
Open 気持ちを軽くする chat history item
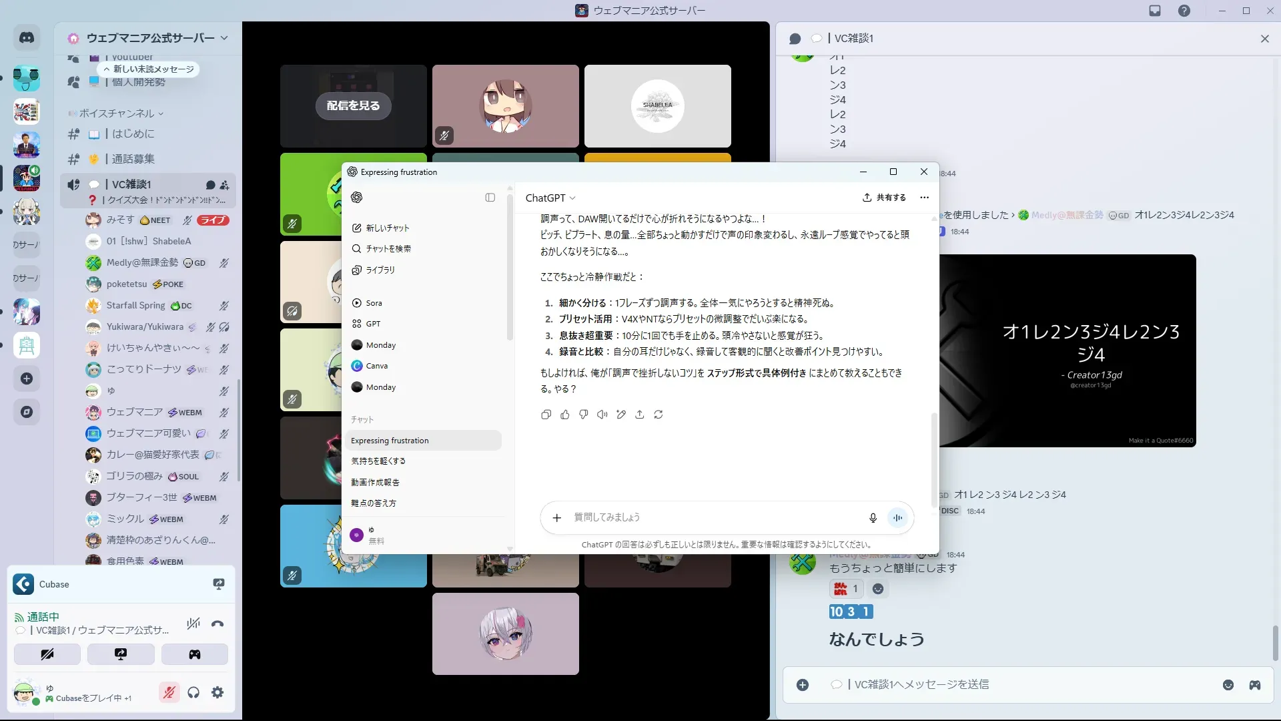378,461
